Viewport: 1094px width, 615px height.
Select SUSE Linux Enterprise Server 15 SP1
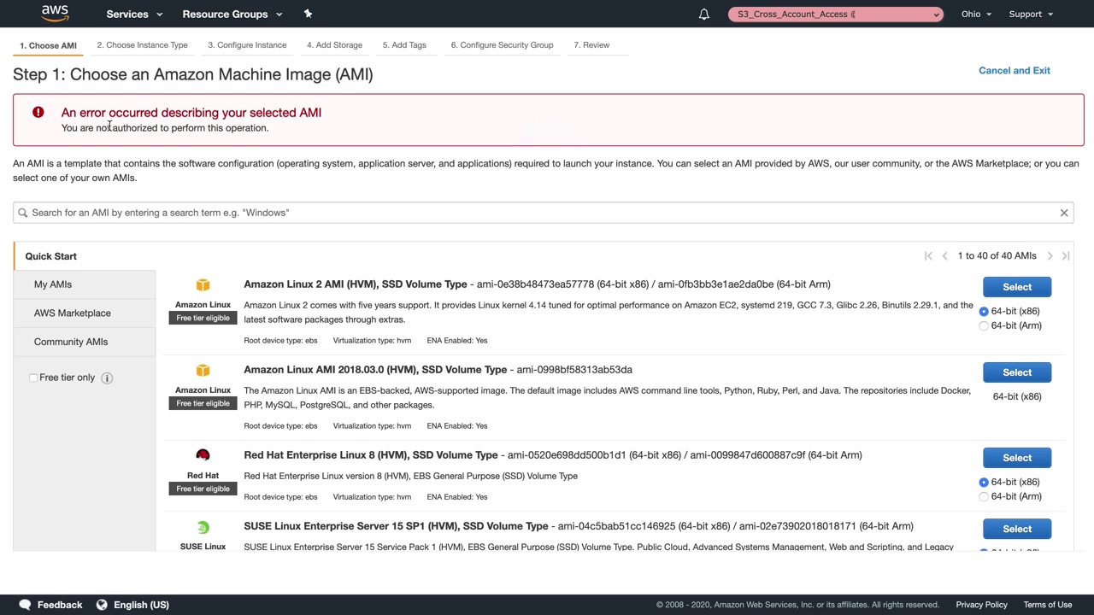1017,529
